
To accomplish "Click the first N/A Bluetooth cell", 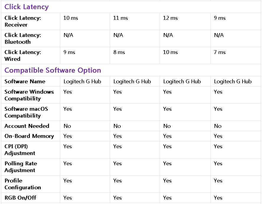I will [x=68, y=35].
